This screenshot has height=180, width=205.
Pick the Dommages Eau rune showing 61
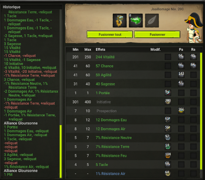click(x=168, y=120)
